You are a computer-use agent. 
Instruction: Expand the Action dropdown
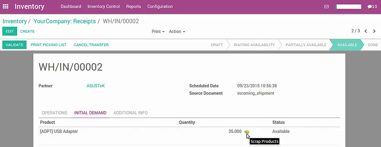click(177, 32)
